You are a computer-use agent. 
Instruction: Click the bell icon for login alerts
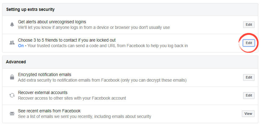click(12, 25)
